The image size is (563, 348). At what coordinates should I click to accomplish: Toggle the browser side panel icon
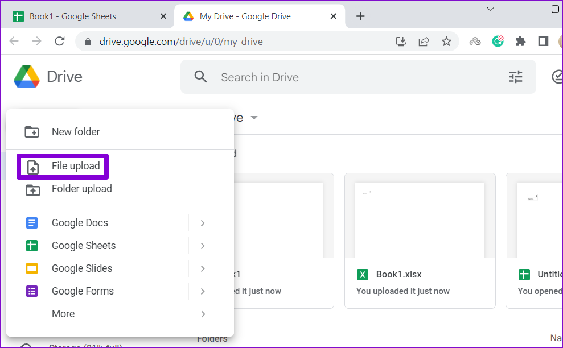pyautogui.click(x=543, y=42)
